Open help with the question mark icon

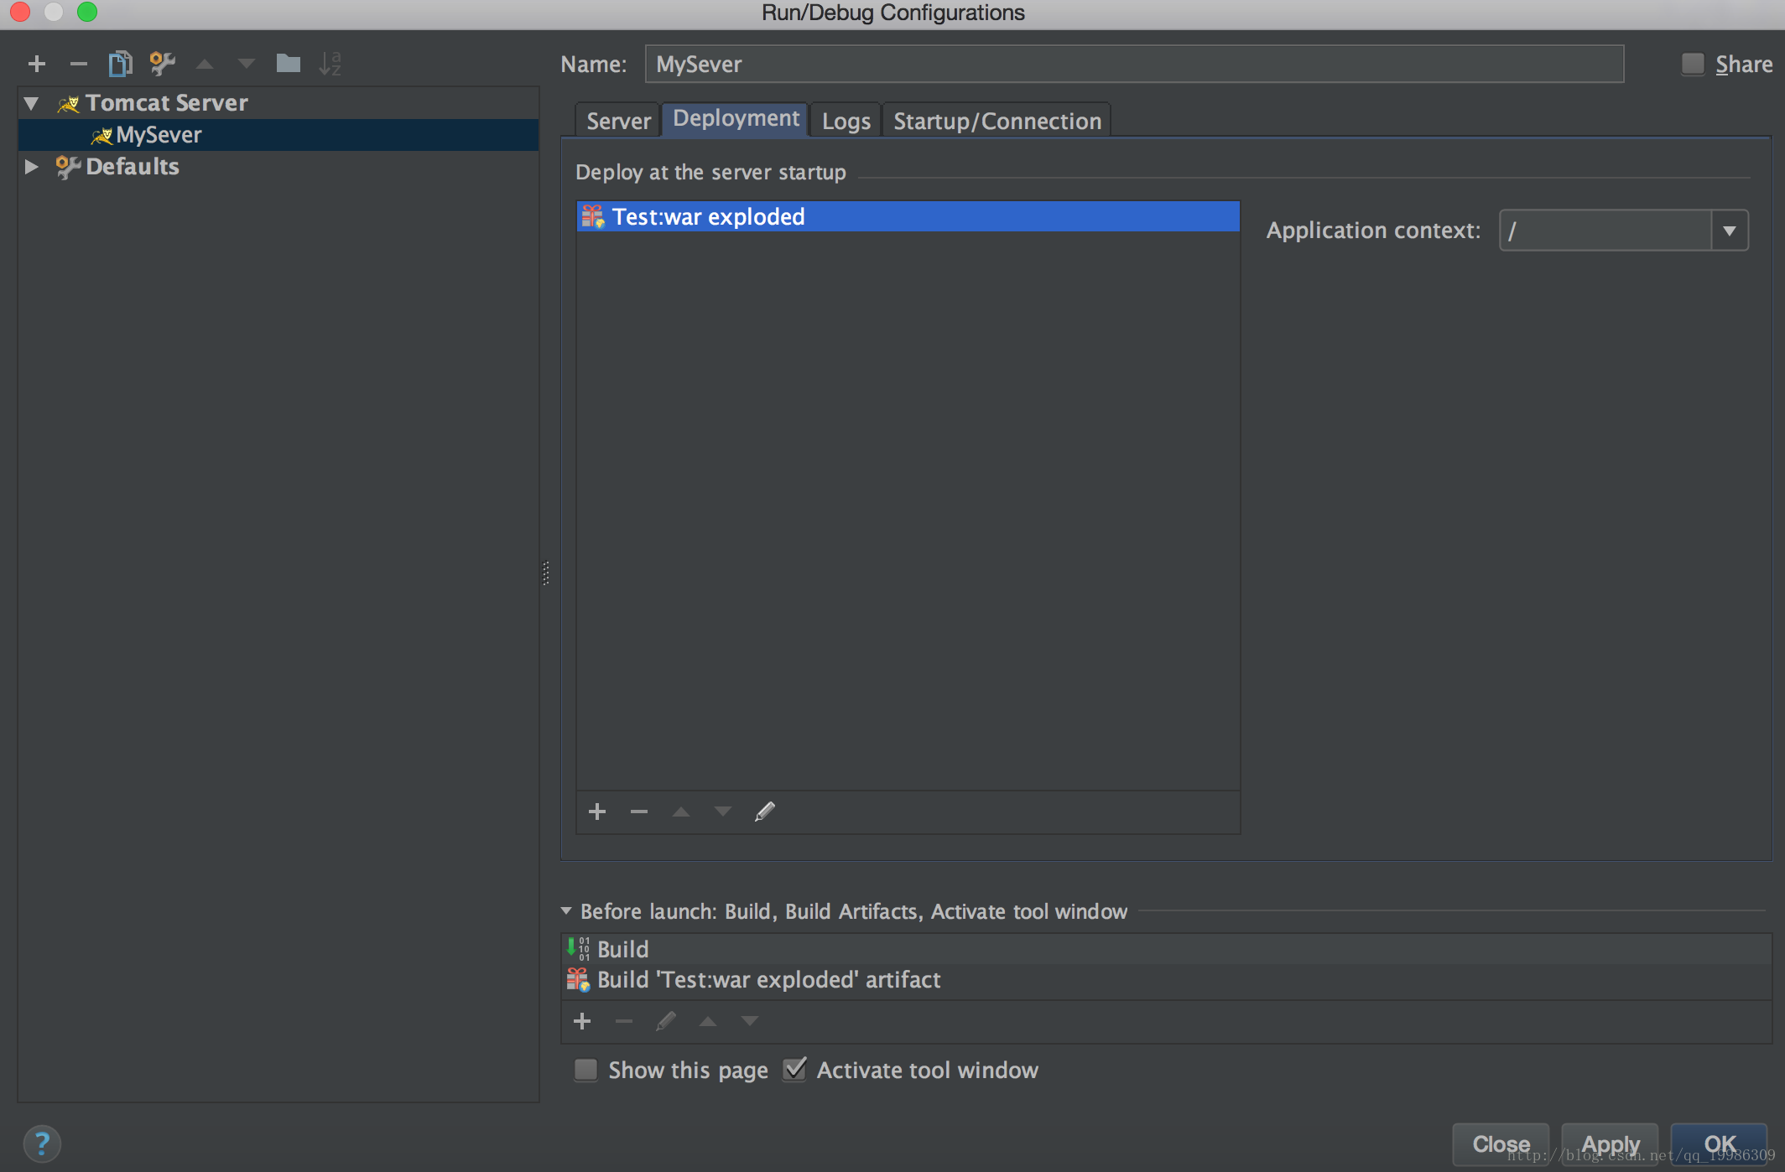[x=42, y=1143]
